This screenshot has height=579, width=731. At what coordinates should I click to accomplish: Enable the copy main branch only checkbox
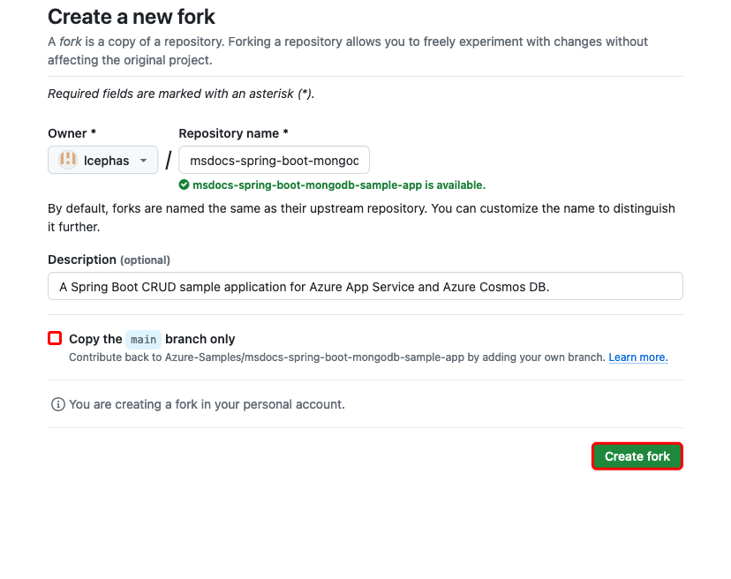(56, 338)
